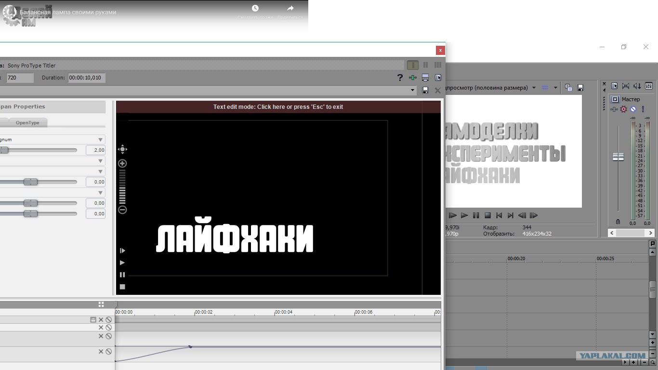Delete the titler preset with gray X
The image size is (658, 370).
click(438, 90)
